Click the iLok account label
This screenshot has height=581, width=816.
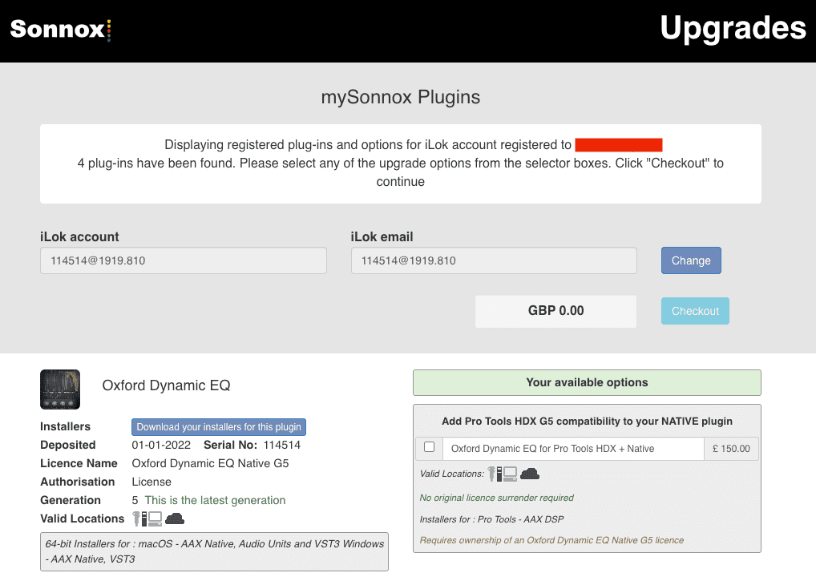[79, 237]
